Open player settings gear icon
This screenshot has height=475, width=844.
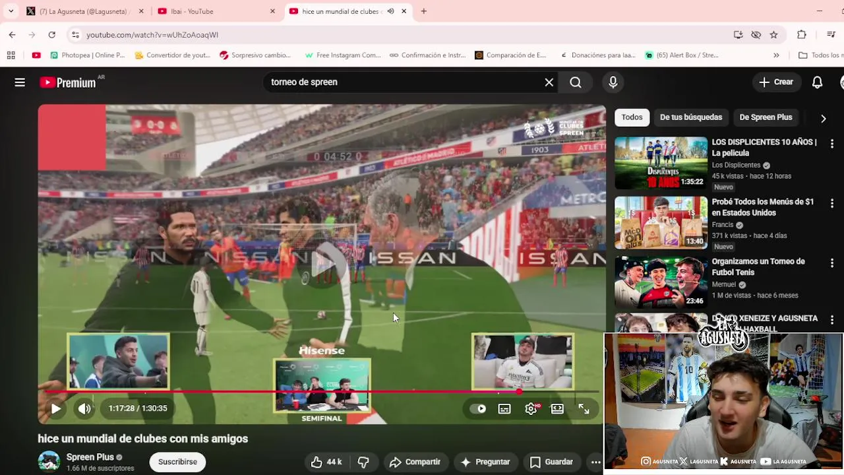[x=531, y=409]
